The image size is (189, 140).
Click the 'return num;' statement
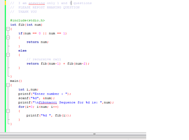(x=37, y=42)
